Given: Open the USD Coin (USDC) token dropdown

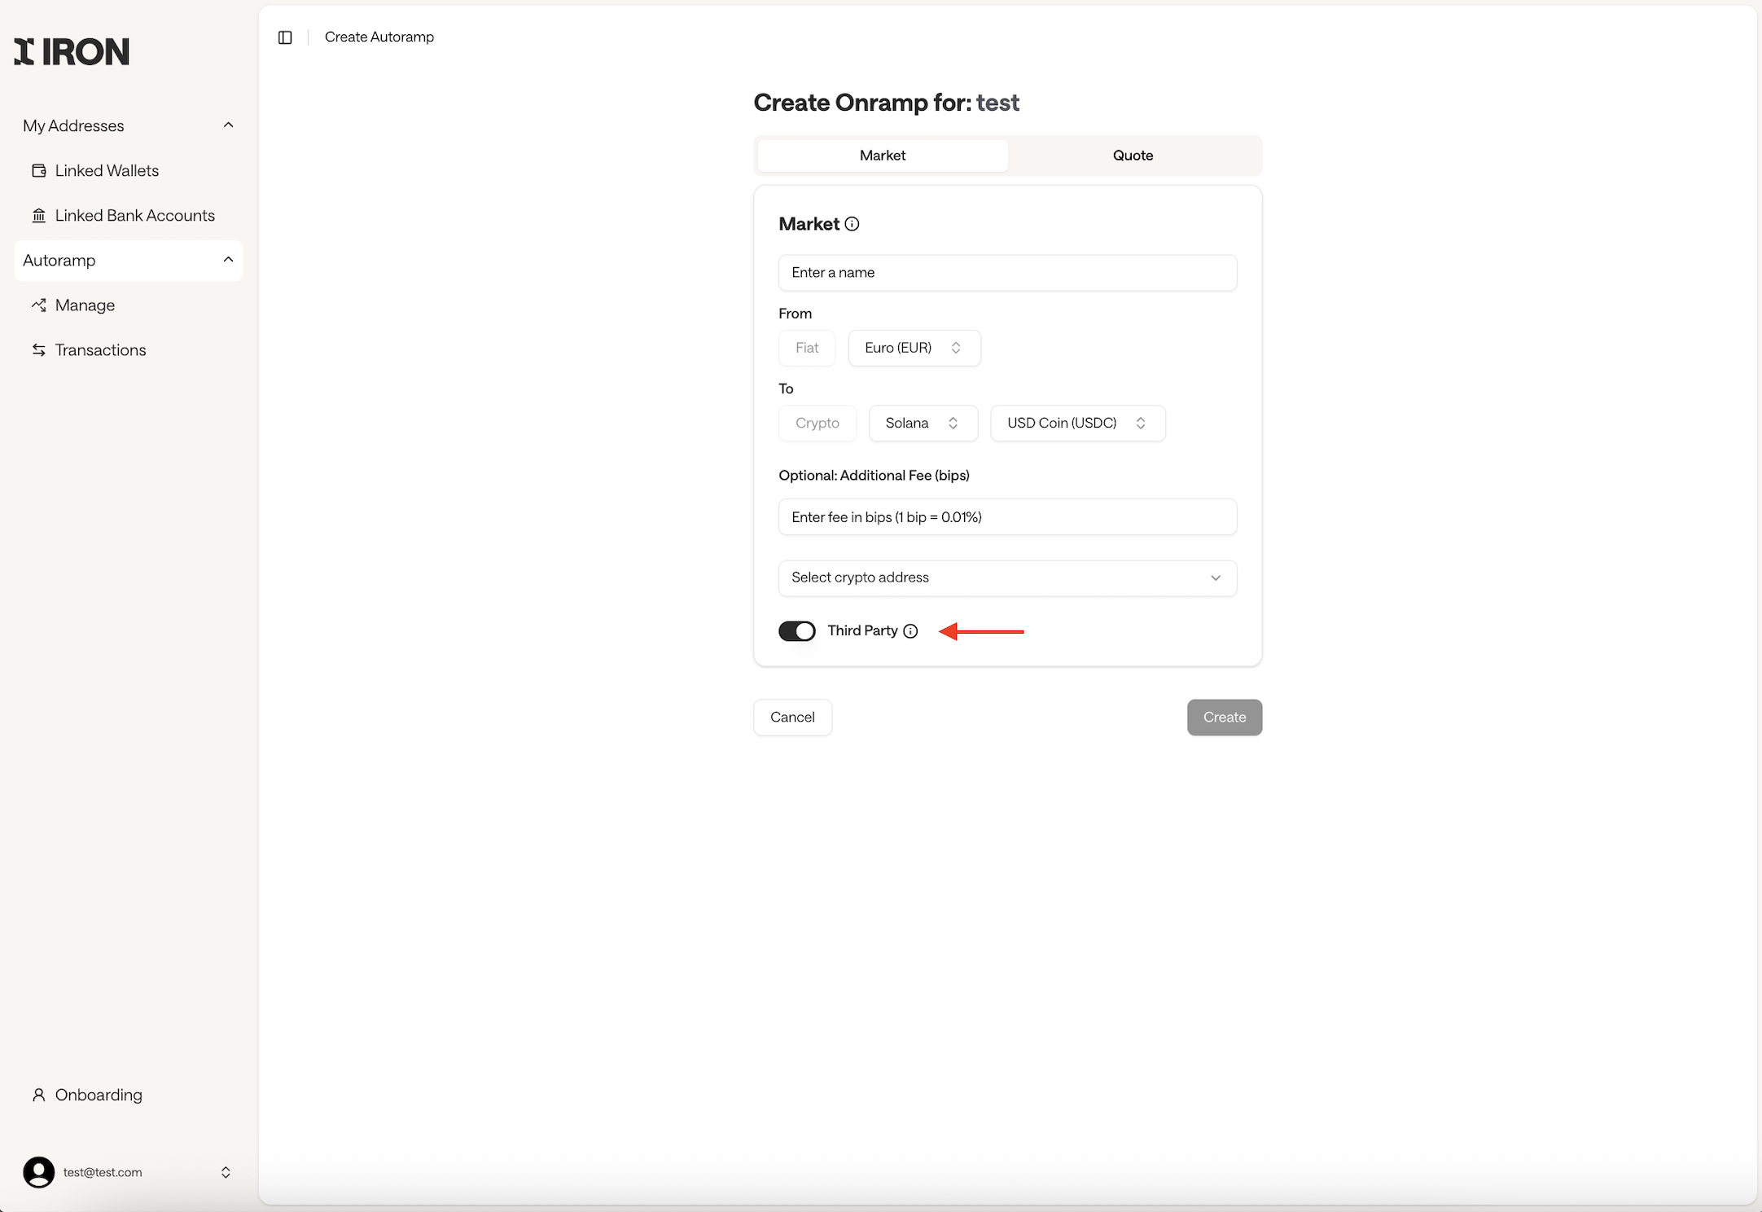Looking at the screenshot, I should [1076, 424].
